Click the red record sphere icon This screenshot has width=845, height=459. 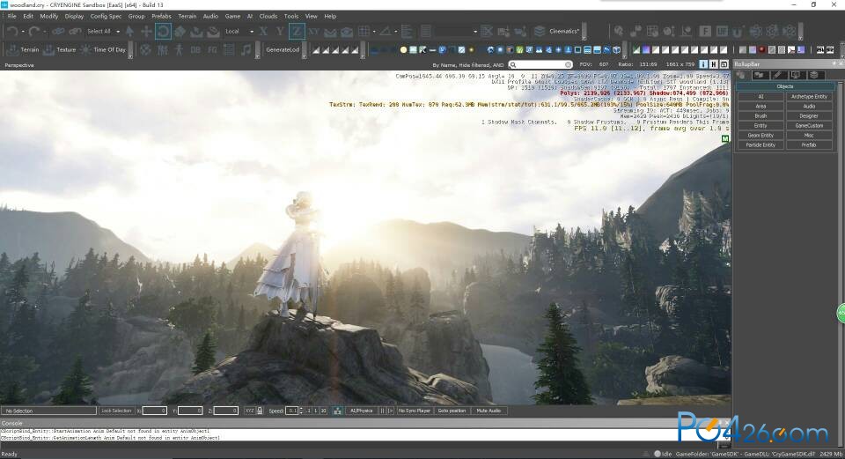tap(762, 50)
